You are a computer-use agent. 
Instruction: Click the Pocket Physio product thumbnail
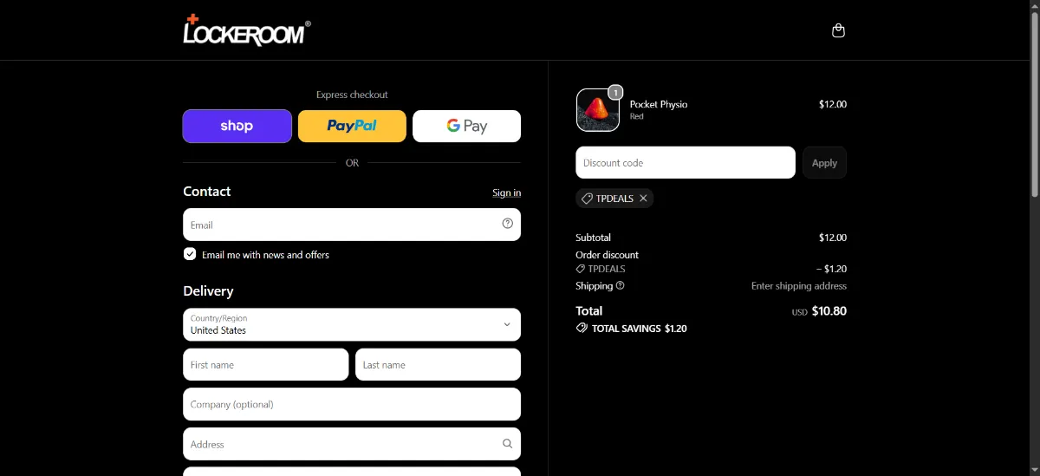(598, 110)
